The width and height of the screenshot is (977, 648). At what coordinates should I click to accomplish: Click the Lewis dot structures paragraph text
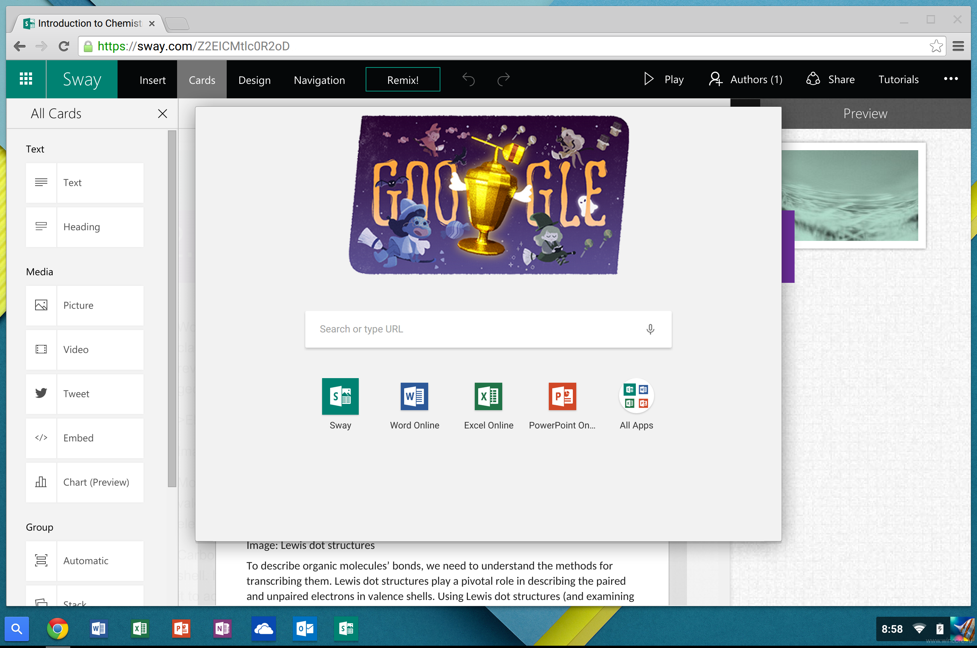point(440,581)
